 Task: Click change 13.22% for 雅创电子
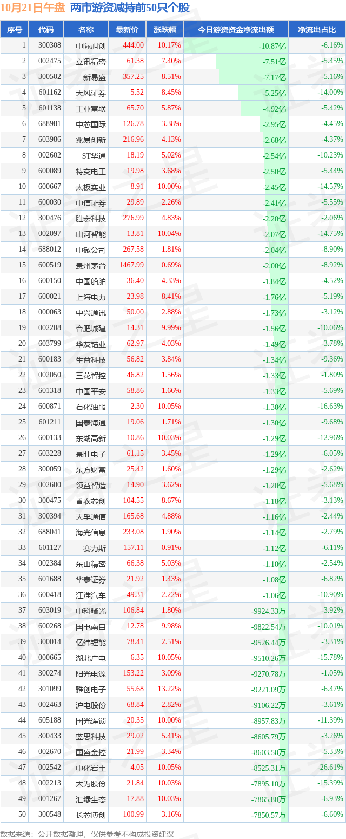[169, 689]
